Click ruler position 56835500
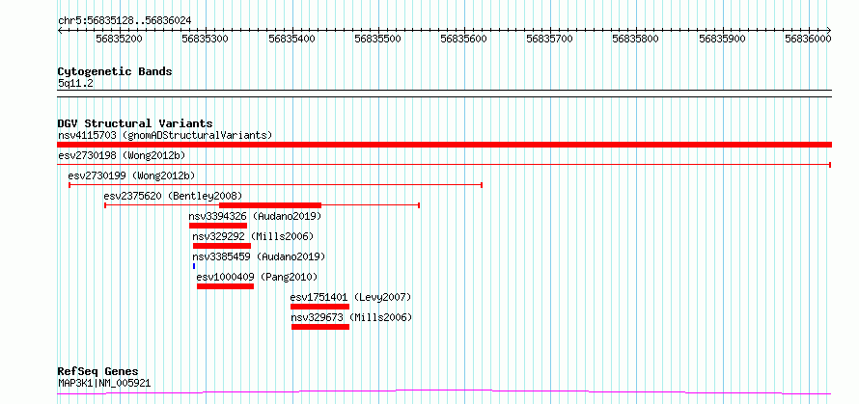The height and width of the screenshot is (404, 859). point(378,39)
